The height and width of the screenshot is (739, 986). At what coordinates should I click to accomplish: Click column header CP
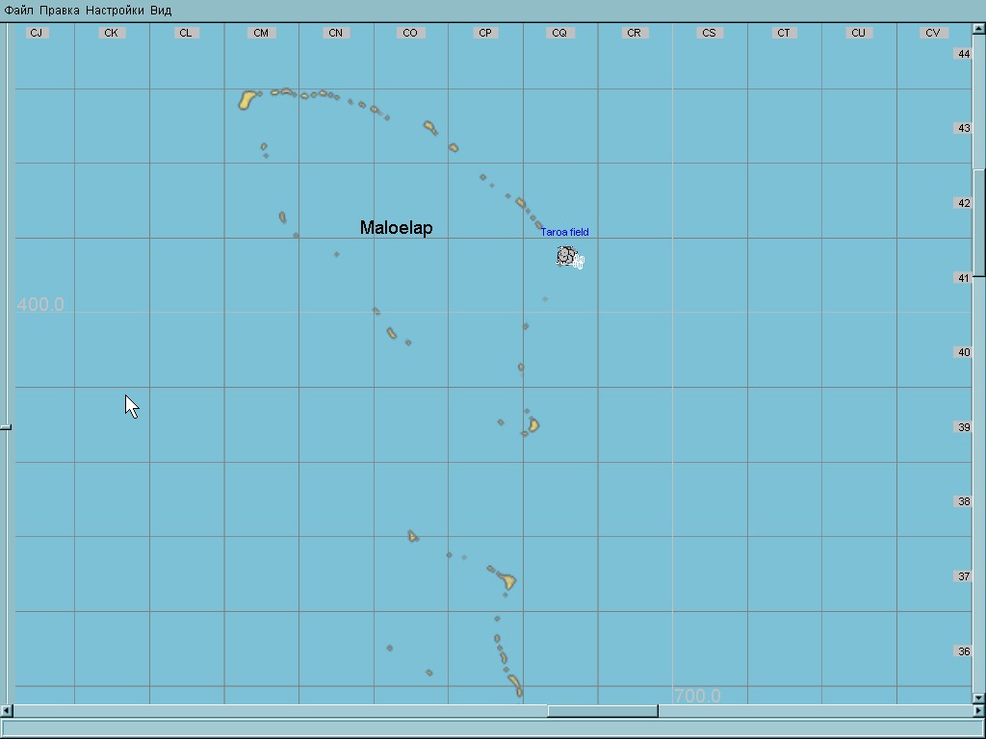click(x=485, y=33)
